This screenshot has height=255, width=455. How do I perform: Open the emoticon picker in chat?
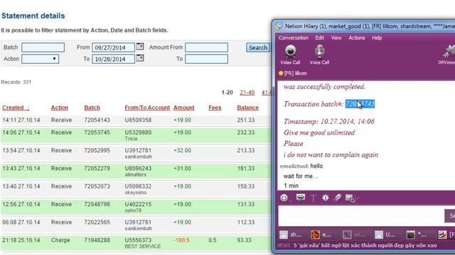(284, 198)
